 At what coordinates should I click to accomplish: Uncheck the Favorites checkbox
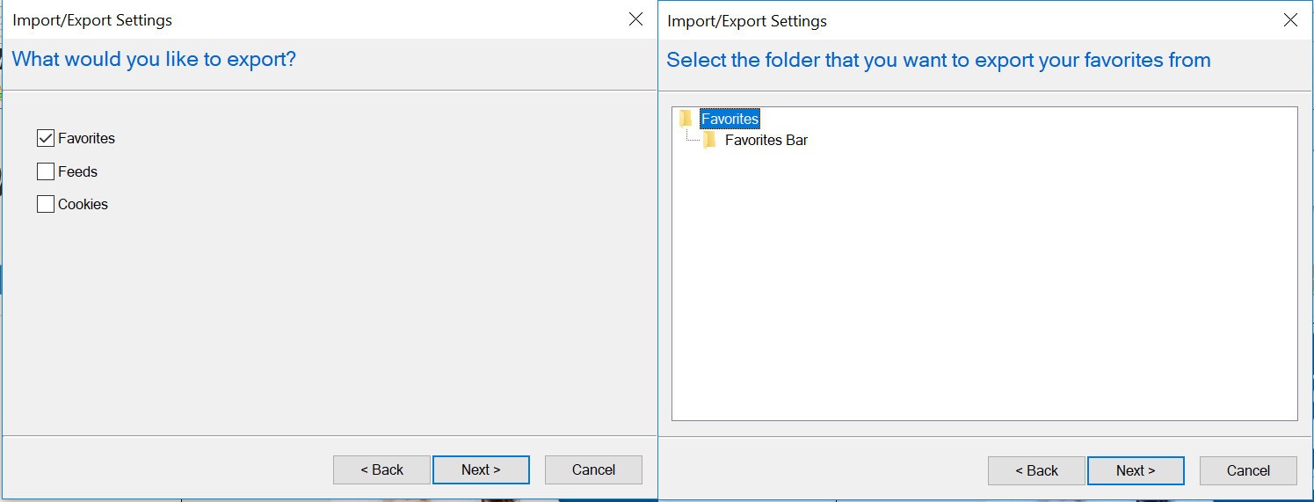click(x=46, y=138)
